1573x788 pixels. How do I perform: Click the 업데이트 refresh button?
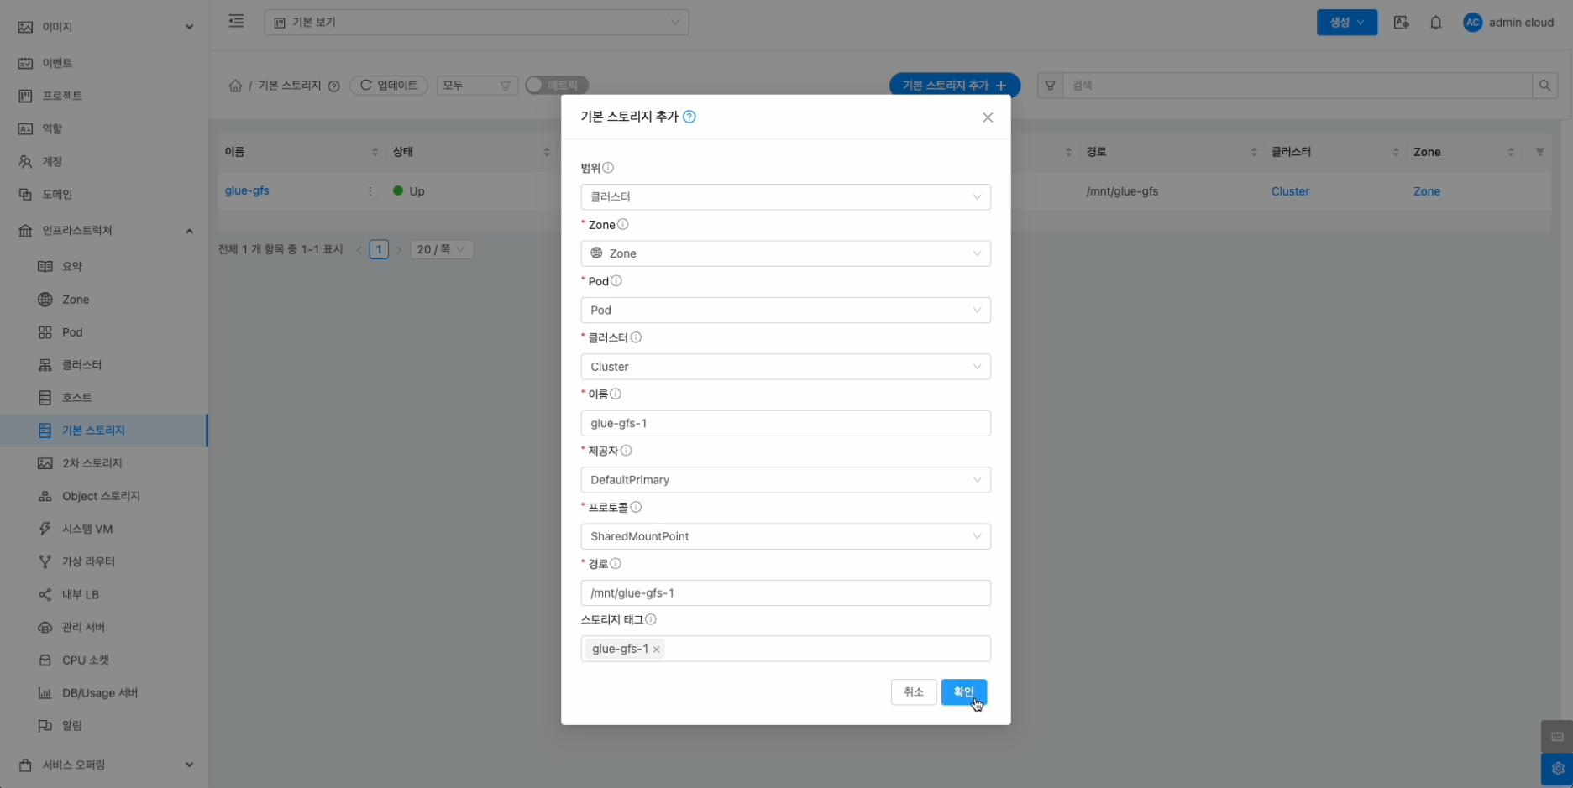[x=389, y=86]
